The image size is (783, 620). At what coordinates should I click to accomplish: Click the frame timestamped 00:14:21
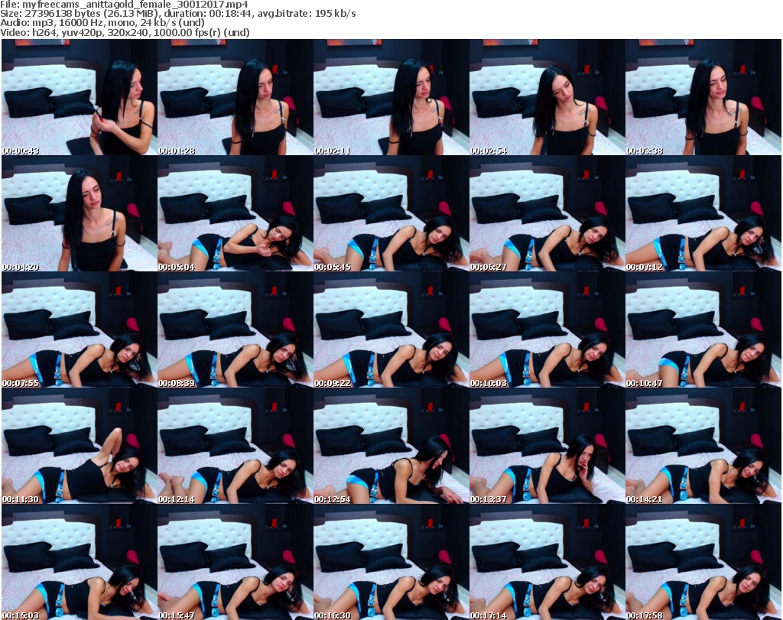(x=703, y=445)
